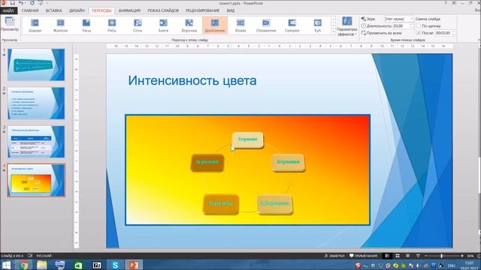Select the Дробление transition
The image size is (481, 270).
click(x=215, y=25)
